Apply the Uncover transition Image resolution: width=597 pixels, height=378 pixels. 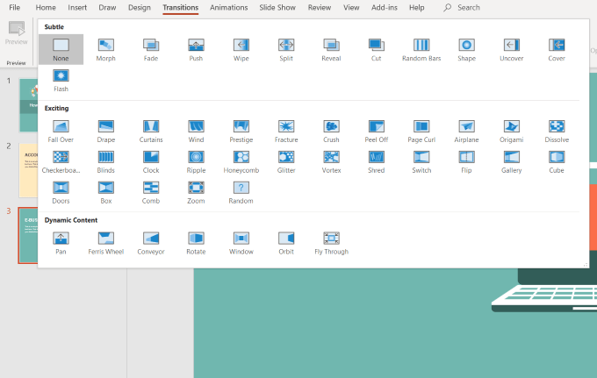pyautogui.click(x=511, y=49)
